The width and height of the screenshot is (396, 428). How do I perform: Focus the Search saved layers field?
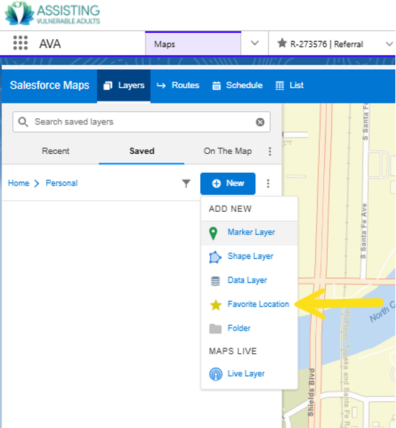click(141, 122)
